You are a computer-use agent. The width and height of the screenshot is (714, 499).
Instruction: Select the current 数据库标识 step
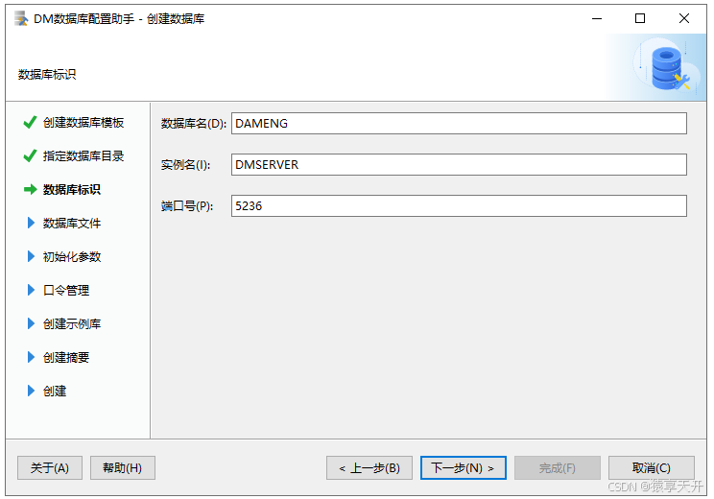coord(71,189)
